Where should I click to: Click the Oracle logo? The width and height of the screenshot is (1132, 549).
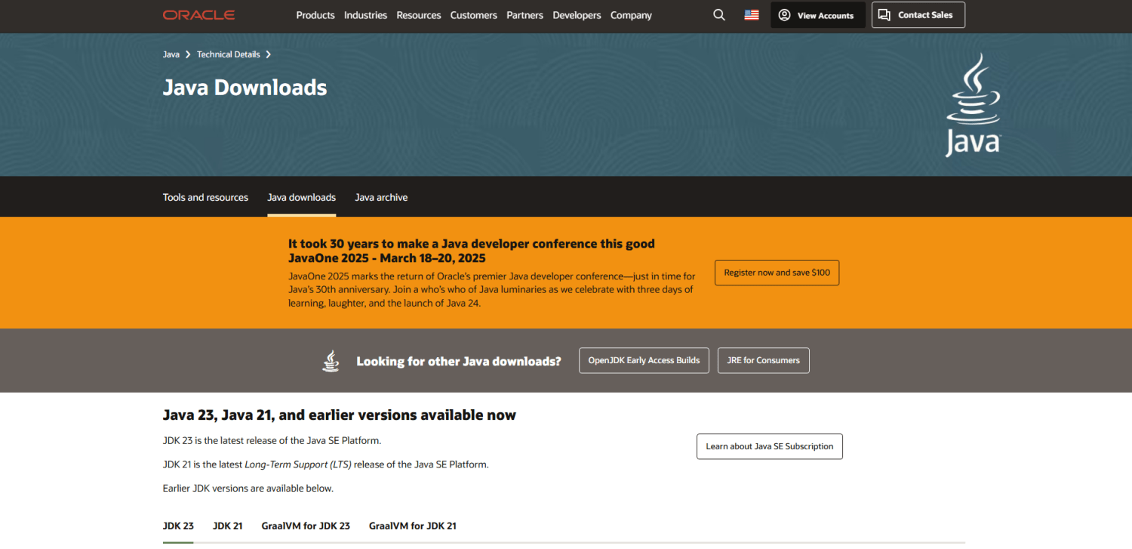point(198,15)
